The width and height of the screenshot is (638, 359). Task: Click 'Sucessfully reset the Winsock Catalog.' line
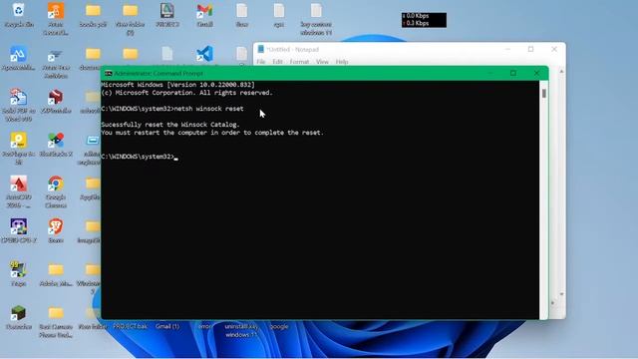[x=170, y=125]
